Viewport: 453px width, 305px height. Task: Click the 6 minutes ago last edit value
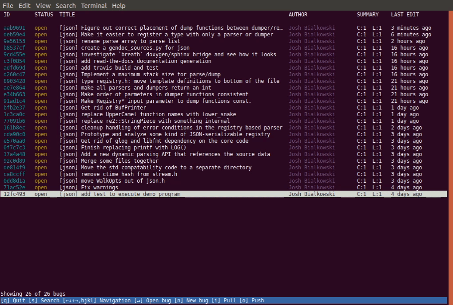click(x=411, y=35)
